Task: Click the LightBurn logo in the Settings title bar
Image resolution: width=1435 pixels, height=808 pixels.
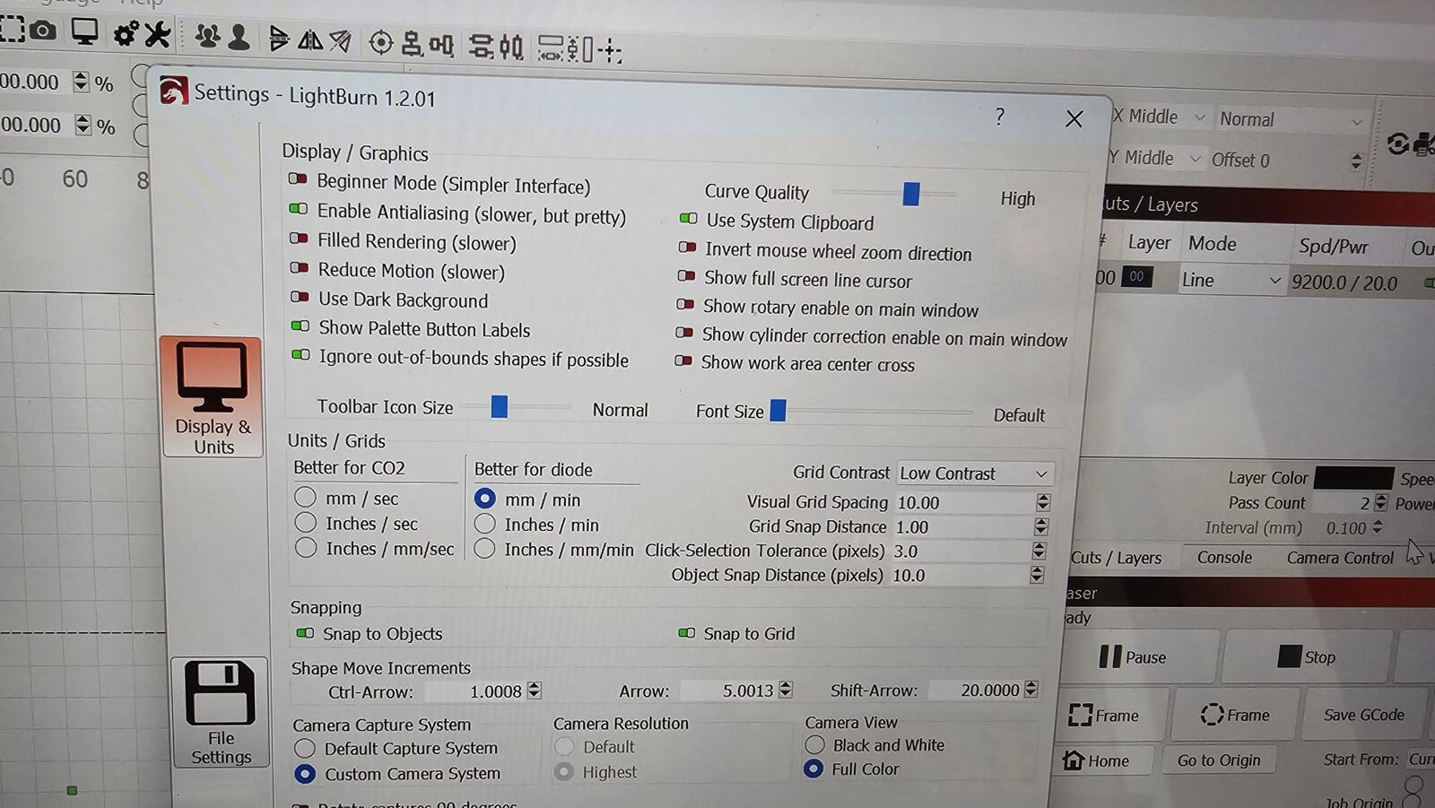Action: (173, 91)
